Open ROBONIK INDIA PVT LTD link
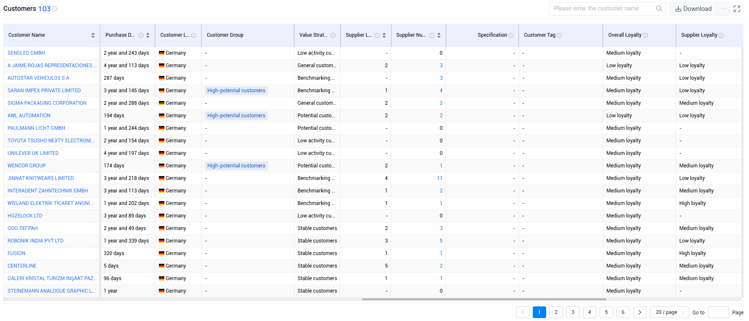The image size is (749, 321). pos(36,241)
